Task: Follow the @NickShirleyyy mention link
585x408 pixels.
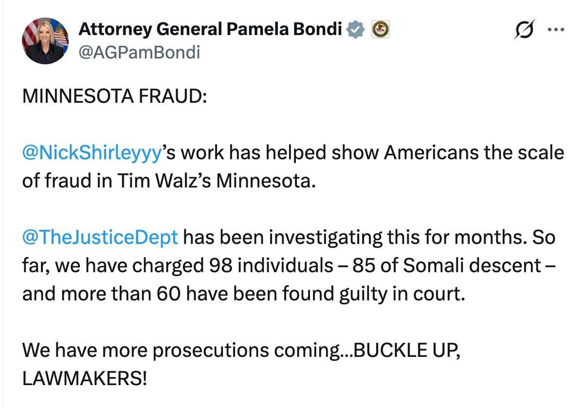Action: (x=92, y=154)
